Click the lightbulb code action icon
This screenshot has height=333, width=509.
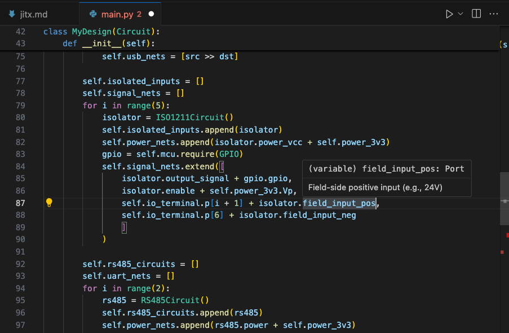pyautogui.click(x=49, y=203)
